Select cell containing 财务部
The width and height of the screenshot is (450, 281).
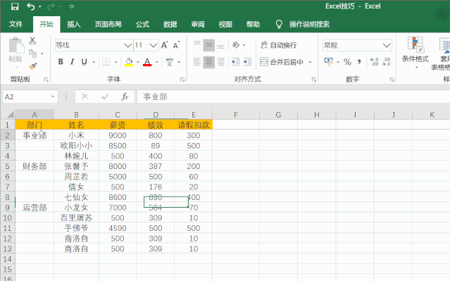coord(35,166)
